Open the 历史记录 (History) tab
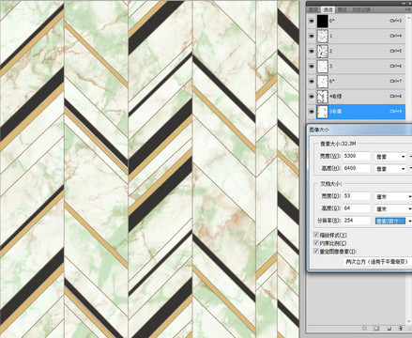 (361, 9)
